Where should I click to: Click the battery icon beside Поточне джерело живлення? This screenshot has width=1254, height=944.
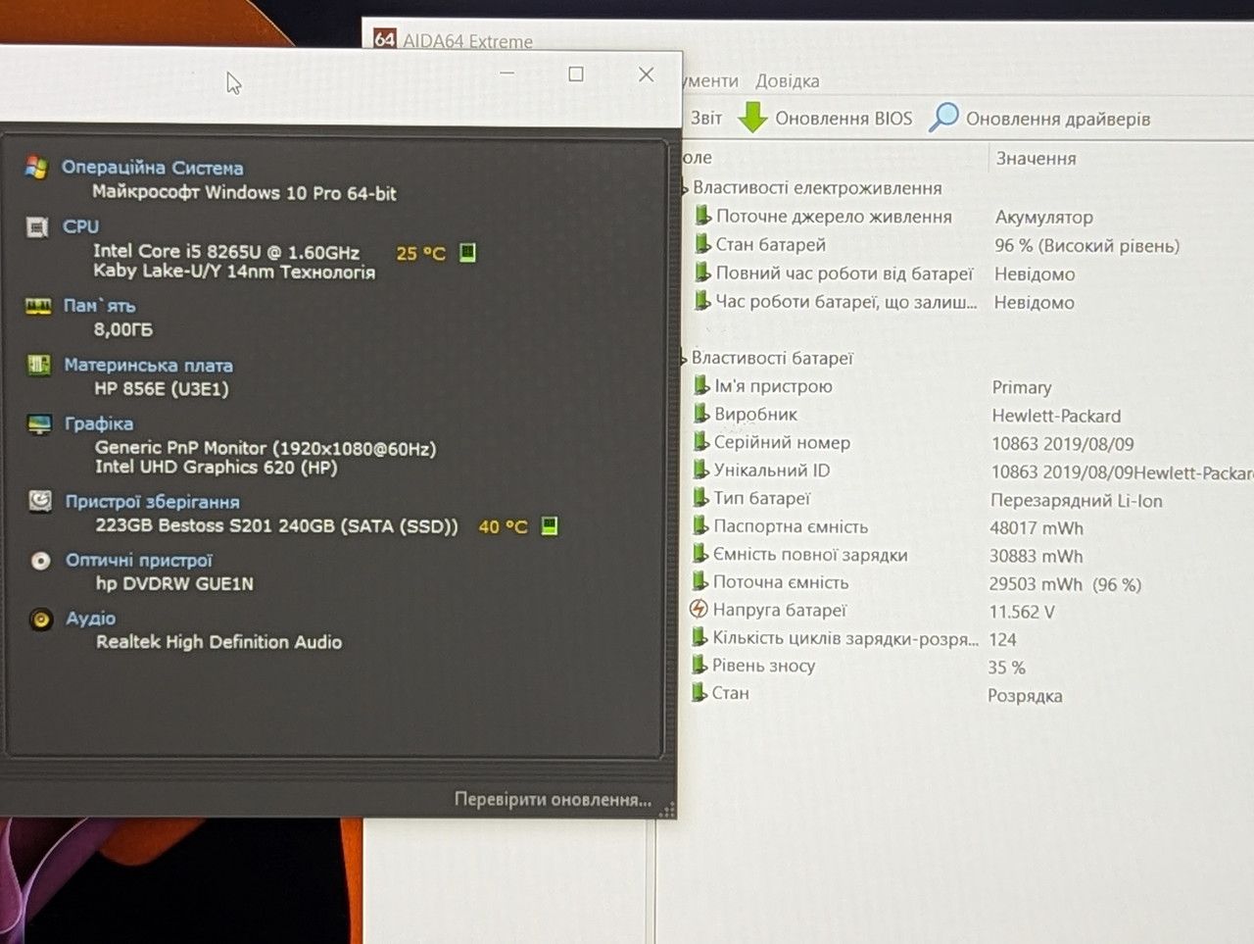point(702,216)
